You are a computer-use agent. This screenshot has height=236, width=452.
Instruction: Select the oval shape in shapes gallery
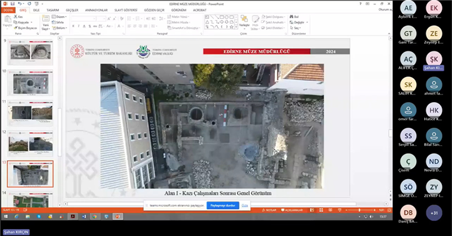226,17
